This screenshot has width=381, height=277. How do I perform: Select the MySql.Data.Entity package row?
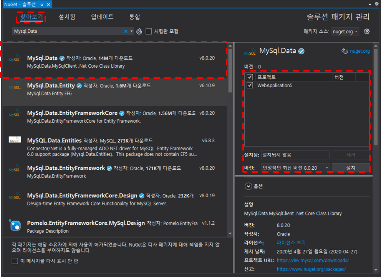click(x=115, y=92)
